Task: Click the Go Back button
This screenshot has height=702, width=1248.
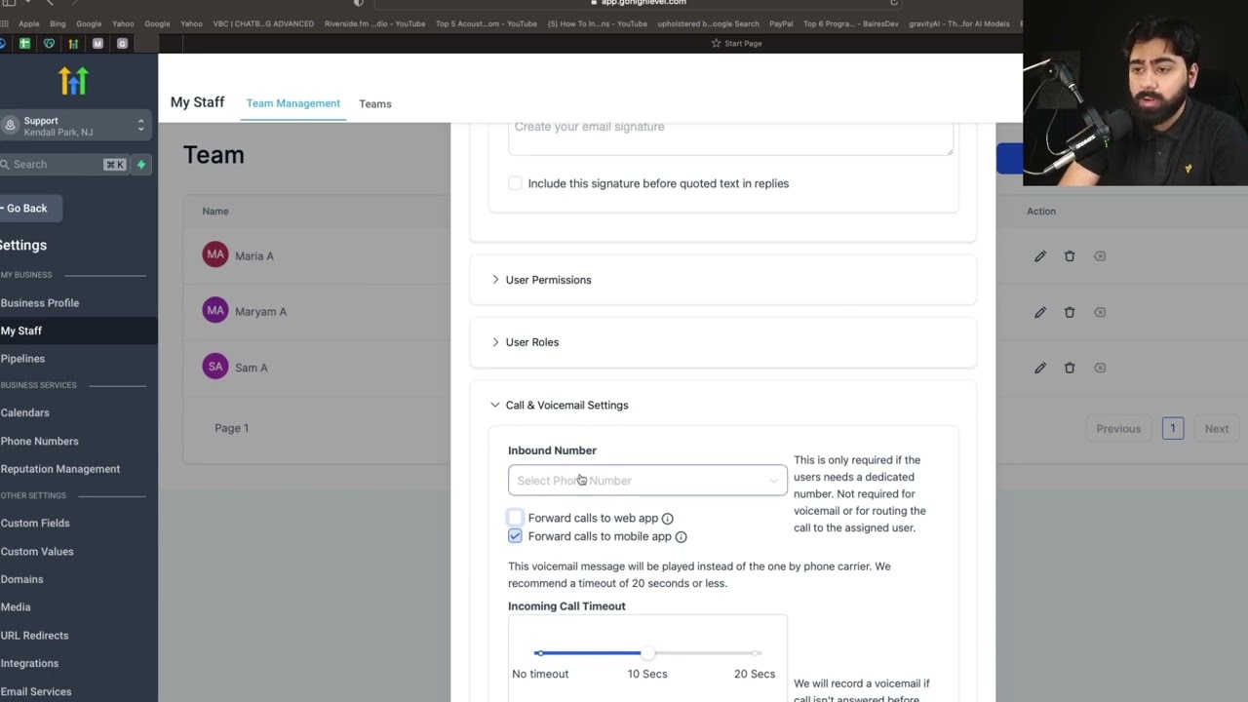Action: (29, 209)
